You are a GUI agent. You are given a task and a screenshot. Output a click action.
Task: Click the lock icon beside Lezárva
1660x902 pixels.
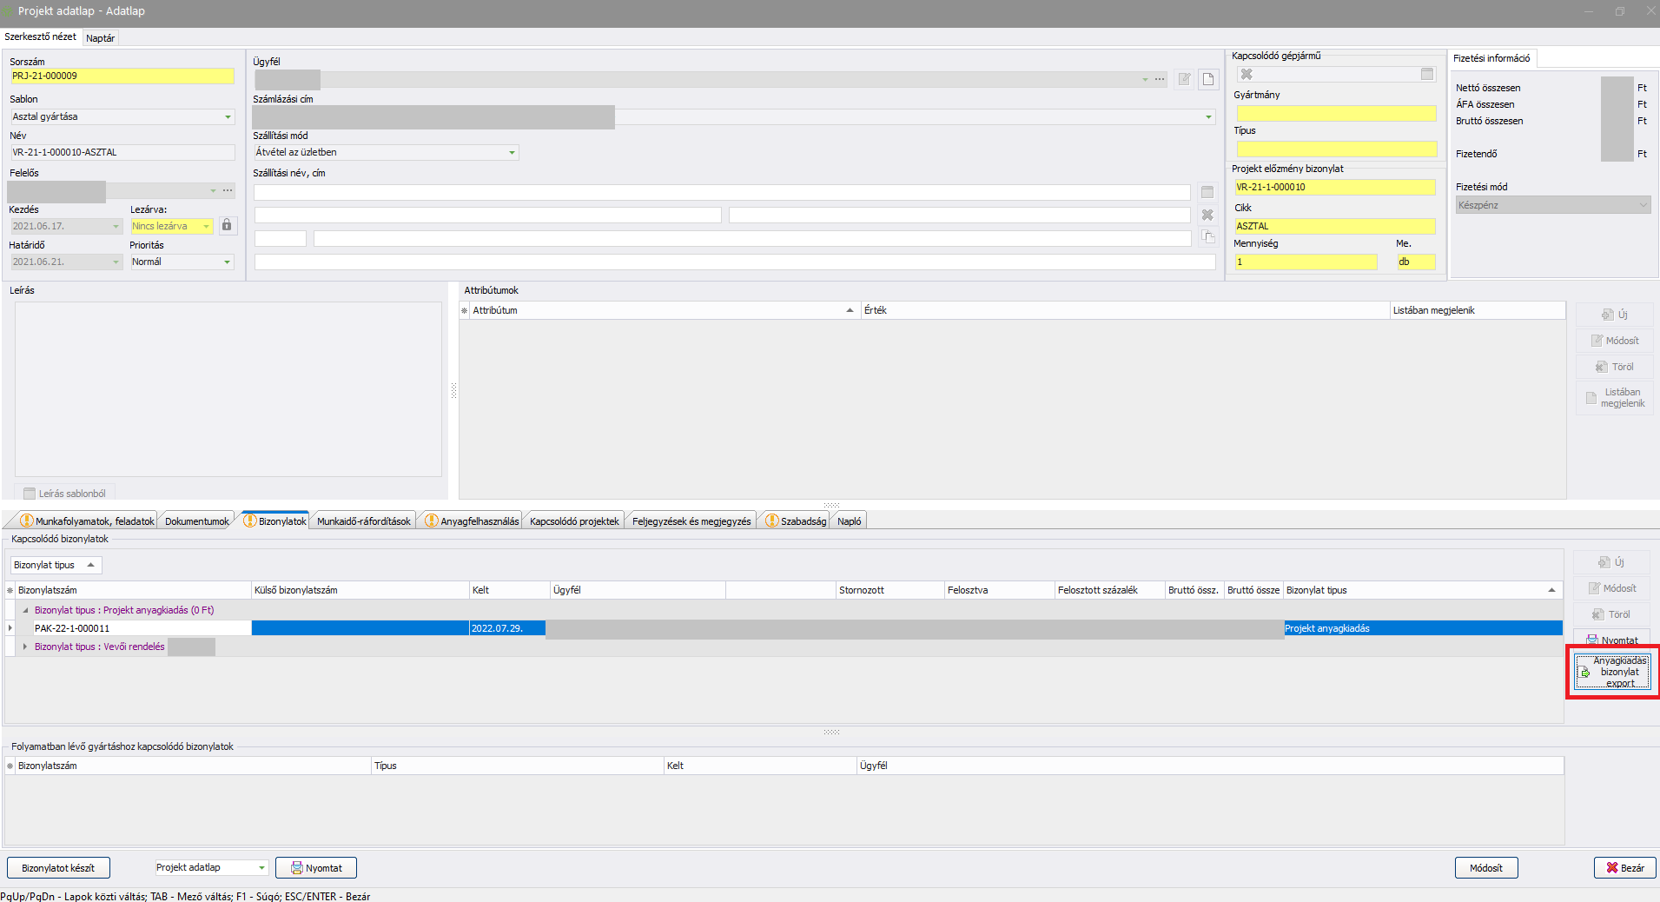(227, 226)
